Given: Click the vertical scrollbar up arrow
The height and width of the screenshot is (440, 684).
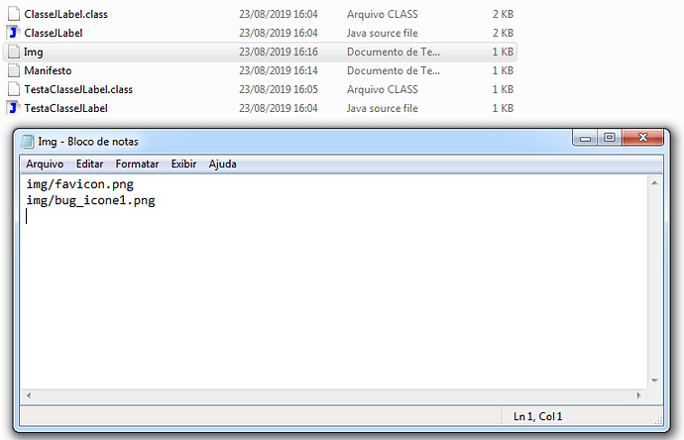Looking at the screenshot, I should pos(654,183).
